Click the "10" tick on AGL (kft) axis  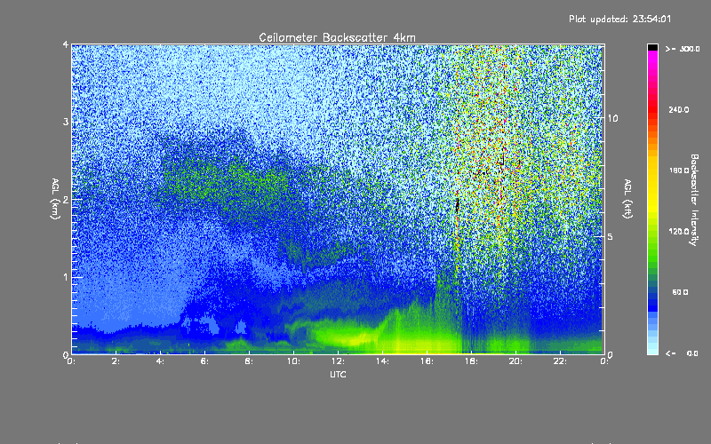[x=612, y=118]
